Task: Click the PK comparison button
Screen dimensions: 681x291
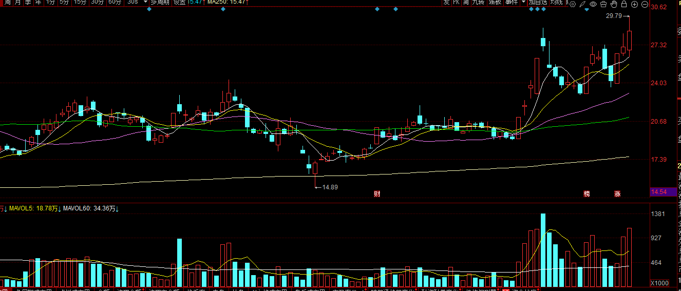Action: 456,2
